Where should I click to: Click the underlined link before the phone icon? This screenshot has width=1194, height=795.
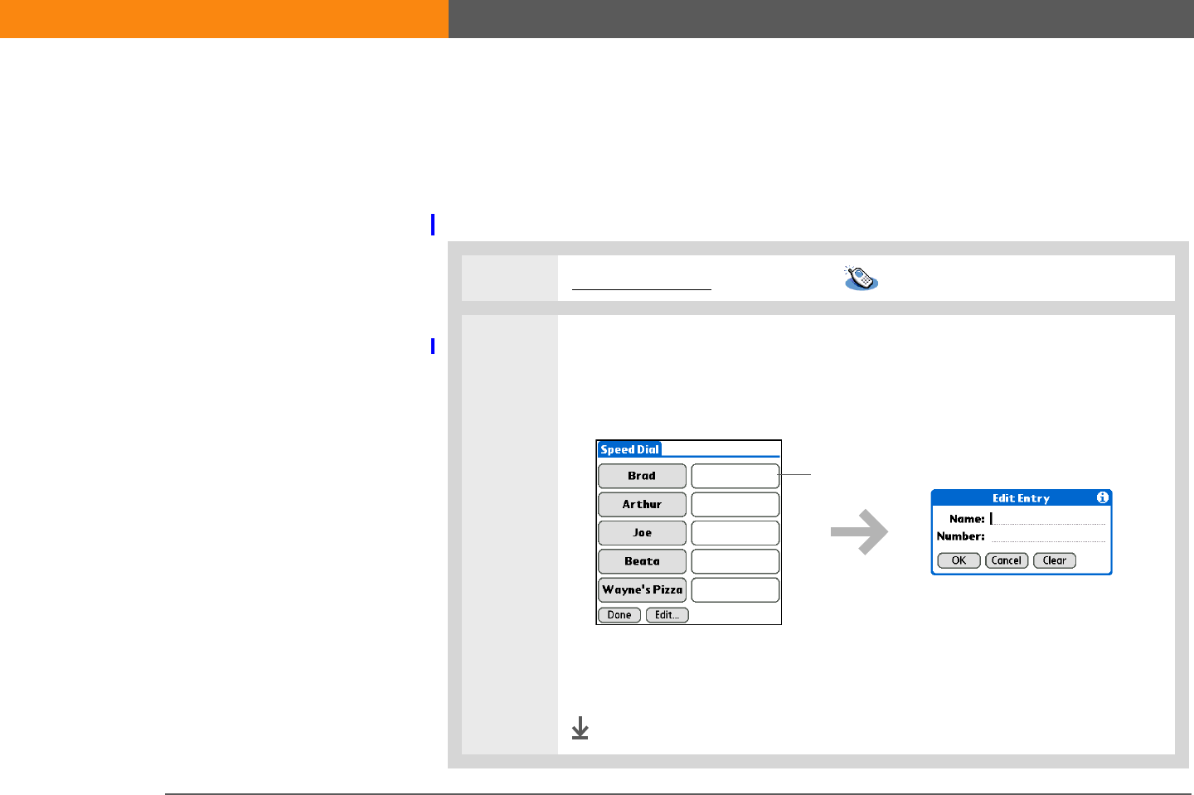tap(642, 282)
